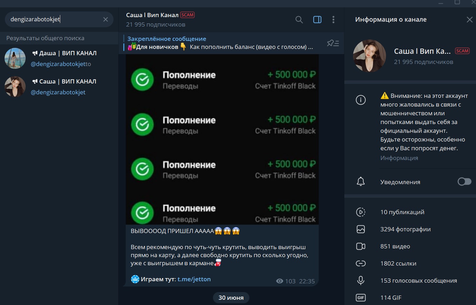Viewport: 476px width, 305px height.
Task: Click @dengizarabotokjet username under Саша result
Action: (58, 92)
